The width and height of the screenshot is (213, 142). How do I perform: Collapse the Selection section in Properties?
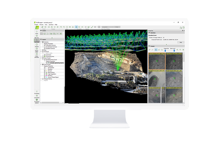tap(149, 33)
